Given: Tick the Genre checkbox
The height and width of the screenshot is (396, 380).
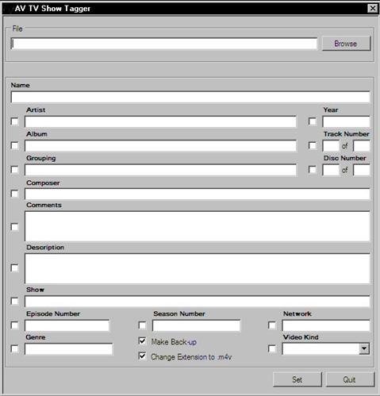Looking at the screenshot, I should (x=15, y=349).
